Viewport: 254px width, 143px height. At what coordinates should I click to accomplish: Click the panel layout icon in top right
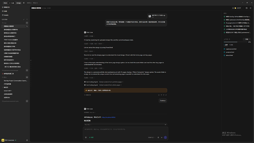click(x=247, y=8)
